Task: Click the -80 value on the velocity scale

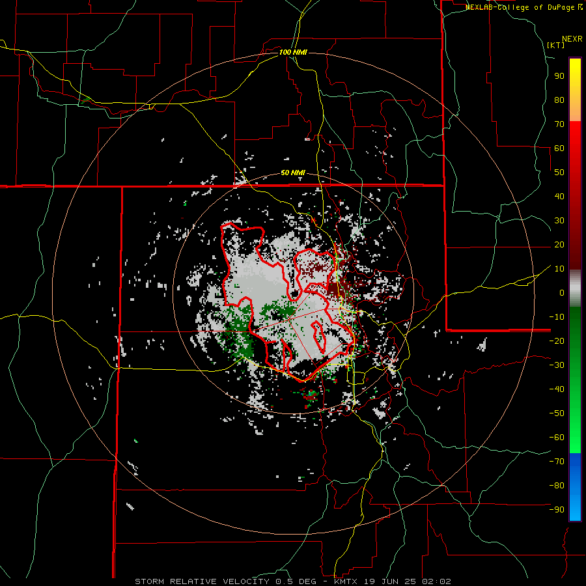Action: point(557,486)
